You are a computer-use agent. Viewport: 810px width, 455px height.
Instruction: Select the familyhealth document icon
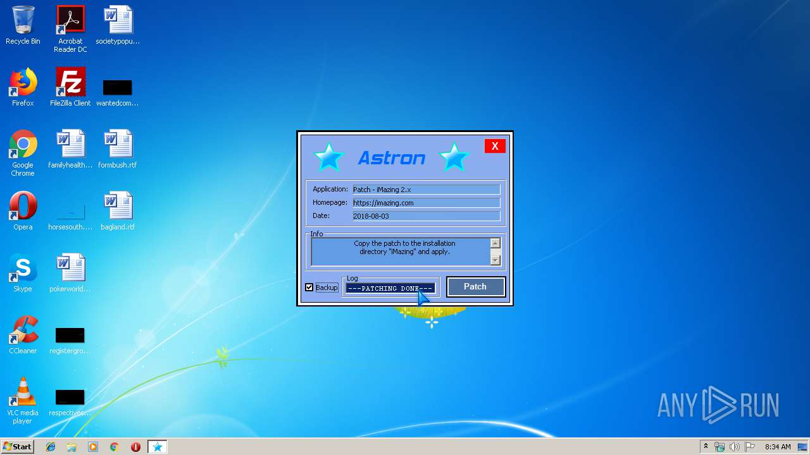click(x=70, y=149)
